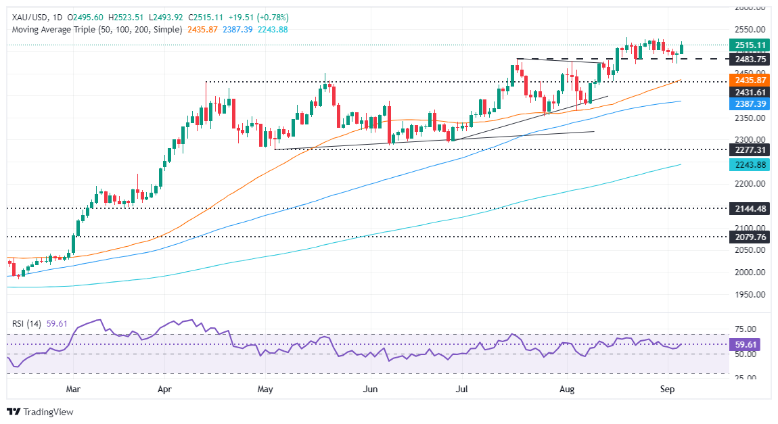Click the TradingView logo icon
The height and width of the screenshot is (424, 778).
pos(14,412)
